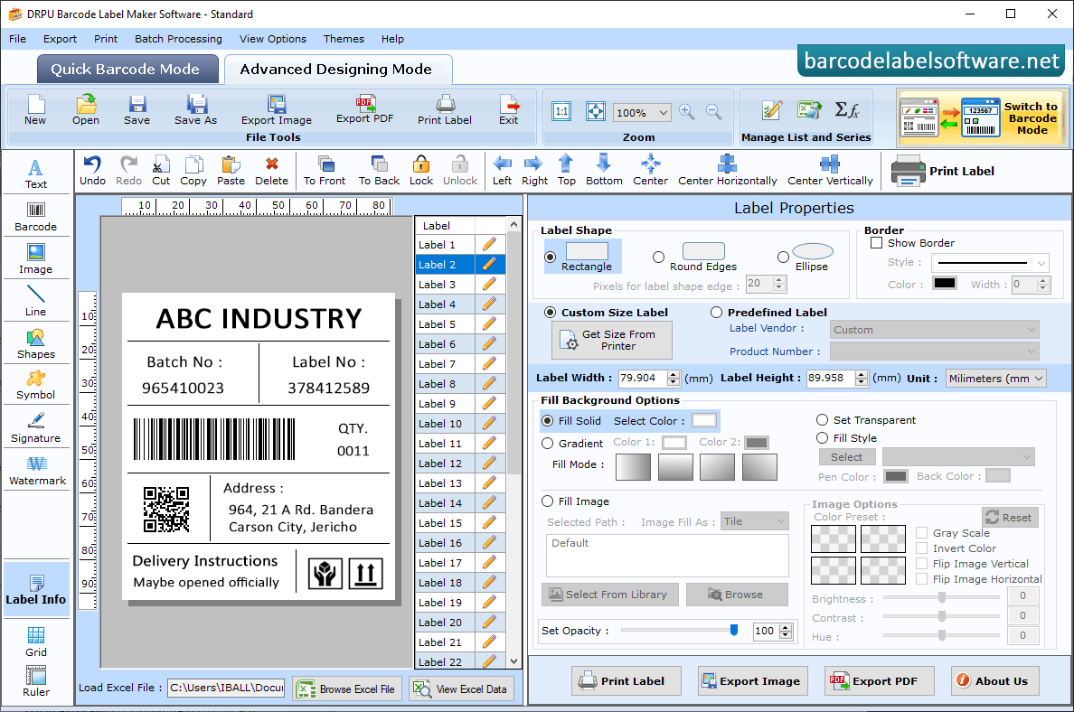The image size is (1074, 712).
Task: Choose Set Transparent background
Action: click(x=822, y=419)
